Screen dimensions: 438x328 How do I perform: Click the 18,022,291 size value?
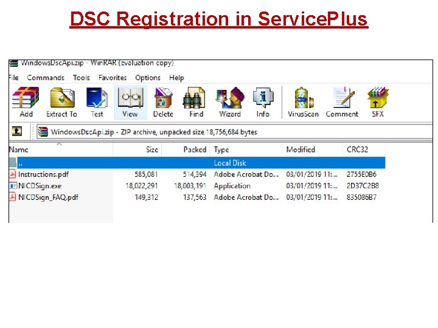[142, 186]
